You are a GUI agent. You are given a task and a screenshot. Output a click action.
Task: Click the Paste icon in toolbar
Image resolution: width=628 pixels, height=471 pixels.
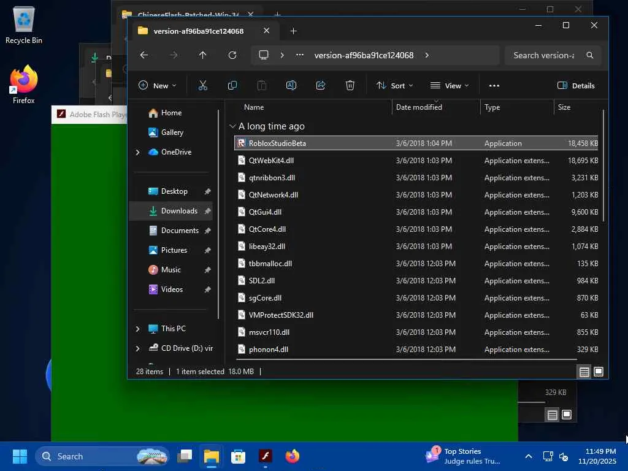261,85
